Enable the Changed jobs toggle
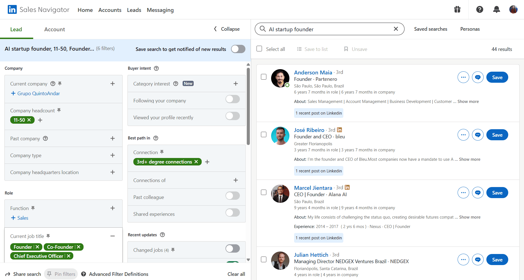524x280 pixels. [x=233, y=248]
